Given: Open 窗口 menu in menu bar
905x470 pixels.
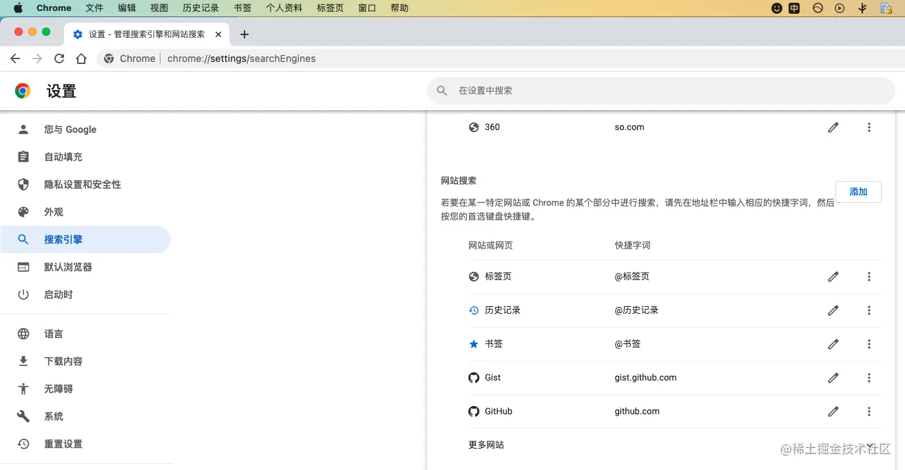Looking at the screenshot, I should pos(367,8).
